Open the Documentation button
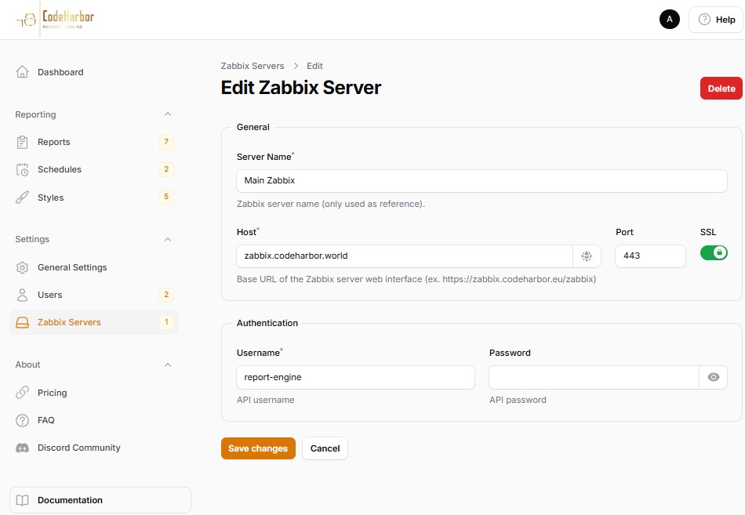This screenshot has width=745, height=515. pyautogui.click(x=100, y=500)
